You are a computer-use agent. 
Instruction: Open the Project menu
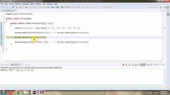(x=39, y=4)
